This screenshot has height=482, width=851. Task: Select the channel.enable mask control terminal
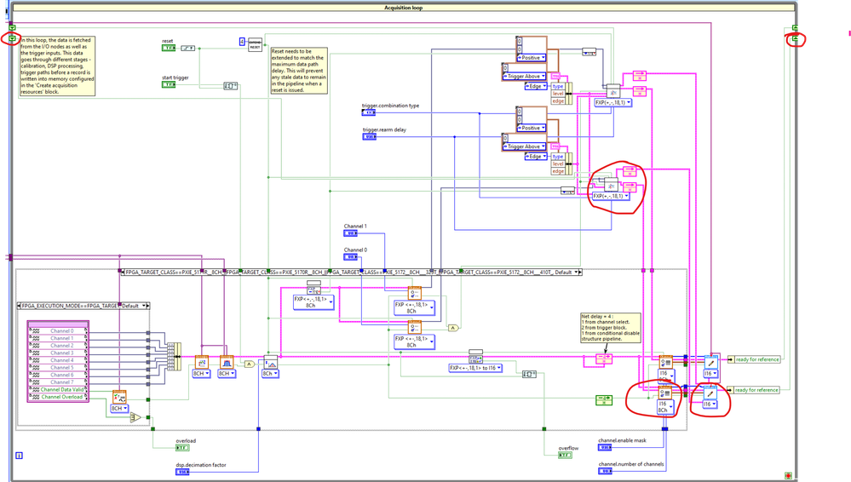pos(605,447)
